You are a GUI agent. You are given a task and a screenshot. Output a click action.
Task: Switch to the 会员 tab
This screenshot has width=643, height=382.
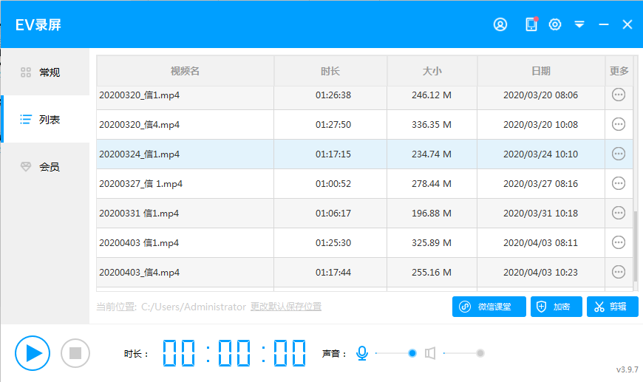tap(44, 167)
